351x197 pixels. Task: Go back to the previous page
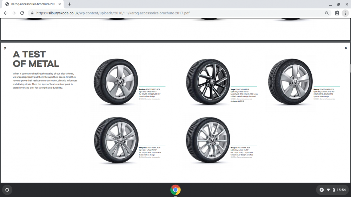(6, 13)
